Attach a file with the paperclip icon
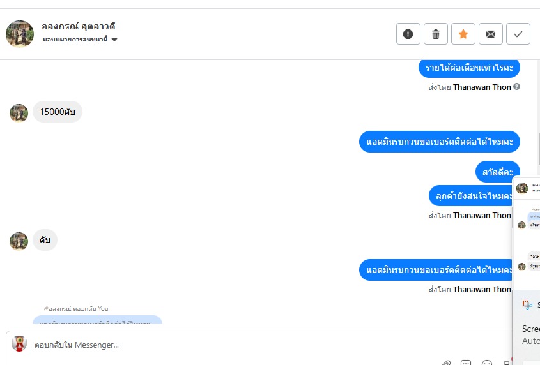Image resolution: width=540 pixels, height=365 pixels. 447,362
